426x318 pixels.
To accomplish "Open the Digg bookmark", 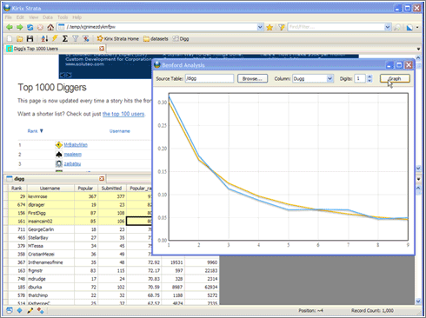I will (181, 38).
